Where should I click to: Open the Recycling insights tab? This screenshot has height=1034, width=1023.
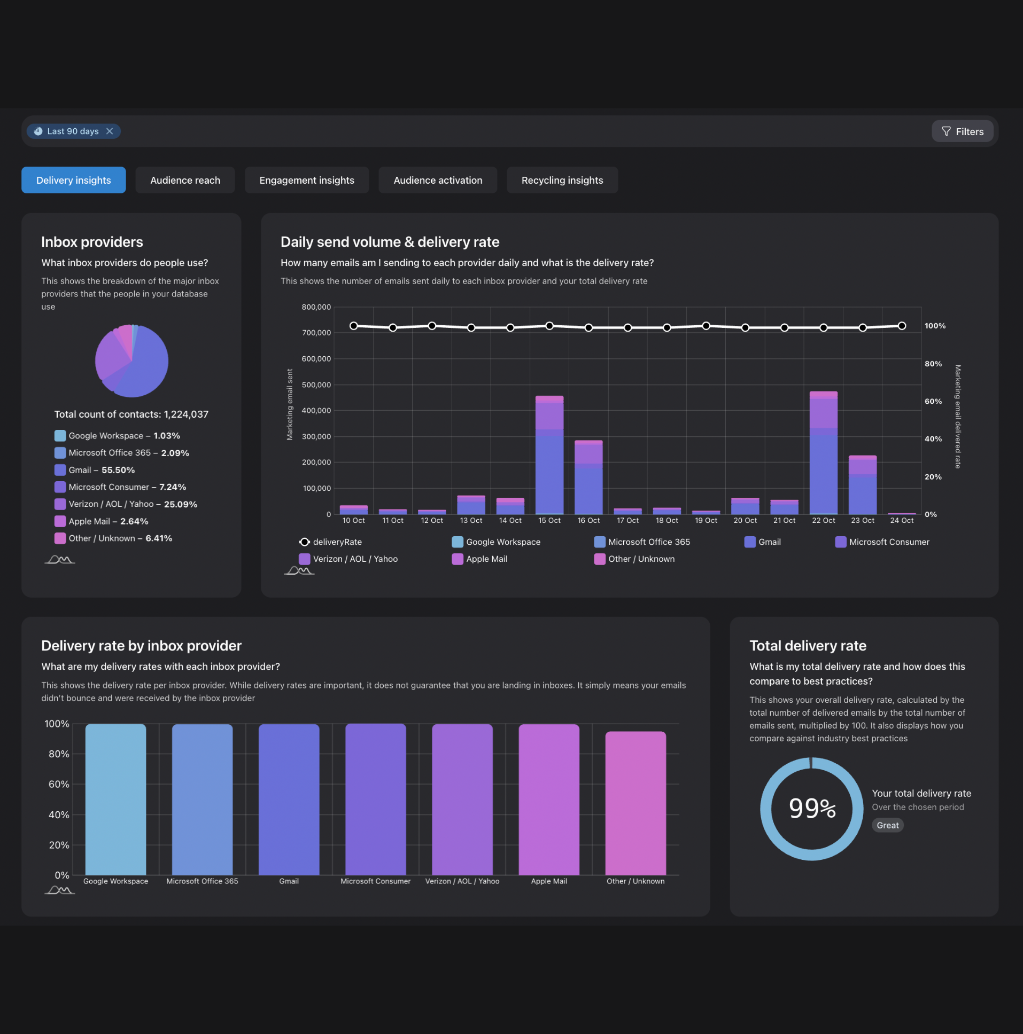click(x=561, y=180)
